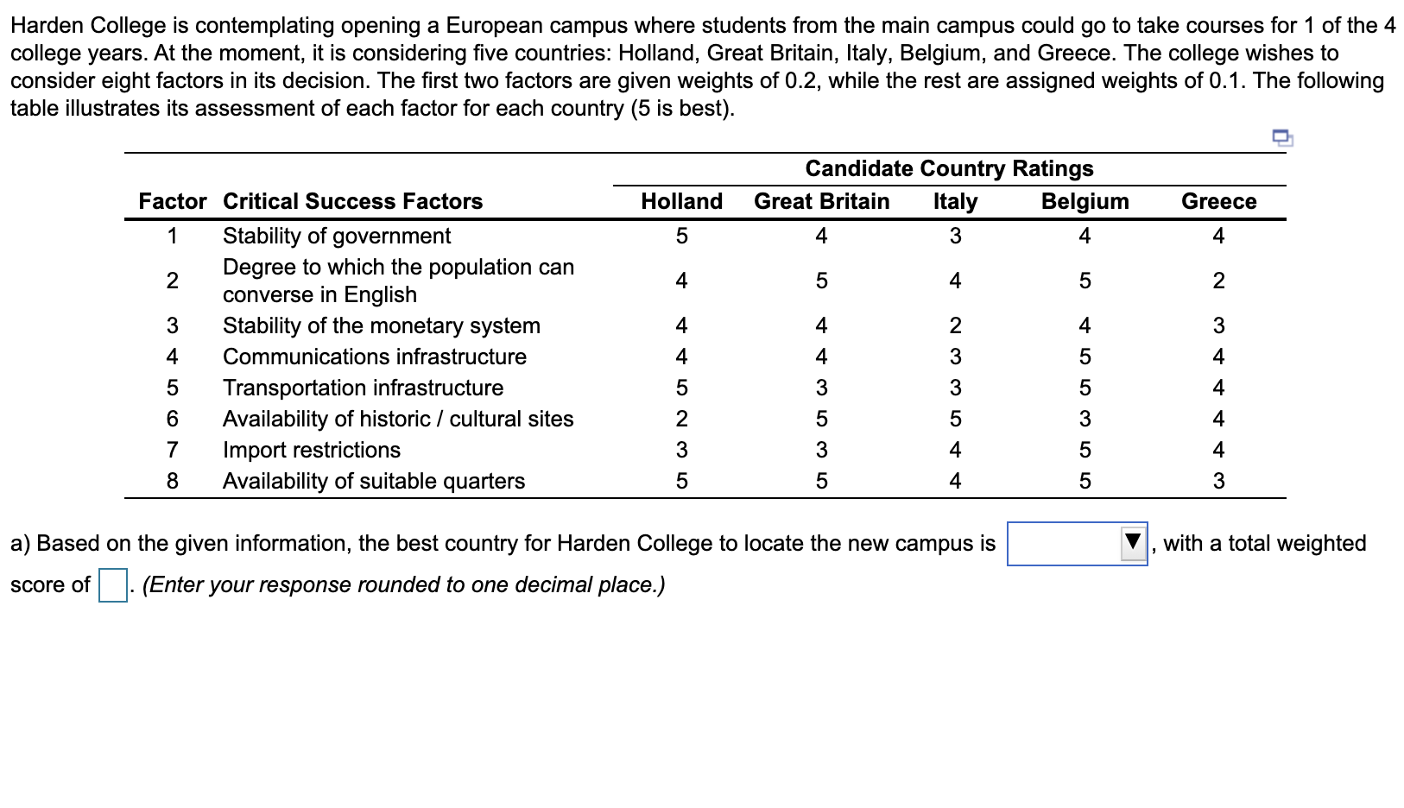Click the Great Britain column header
The width and height of the screenshot is (1404, 808).
pos(821,201)
